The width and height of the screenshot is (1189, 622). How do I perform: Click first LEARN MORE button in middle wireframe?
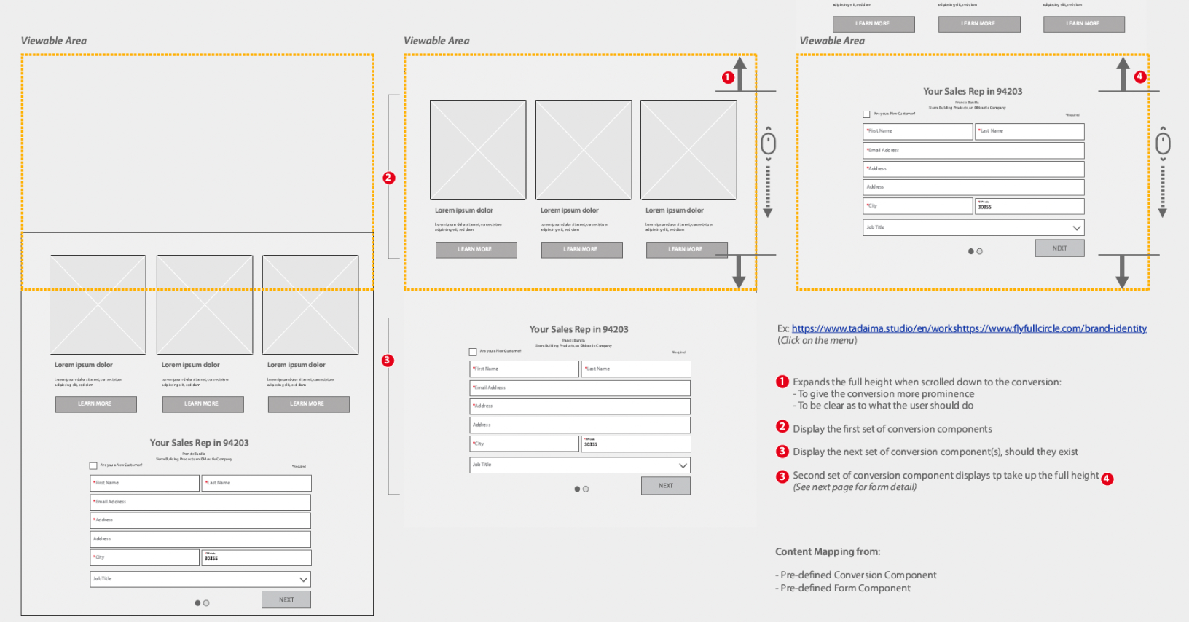click(x=476, y=250)
